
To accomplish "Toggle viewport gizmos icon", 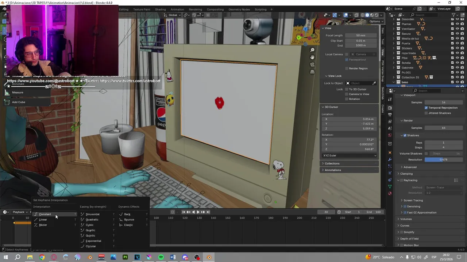I will pos(335,15).
